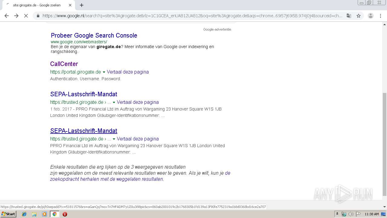
Task: Click Vertaal deze pagina for the last result
Action: [x=138, y=139]
